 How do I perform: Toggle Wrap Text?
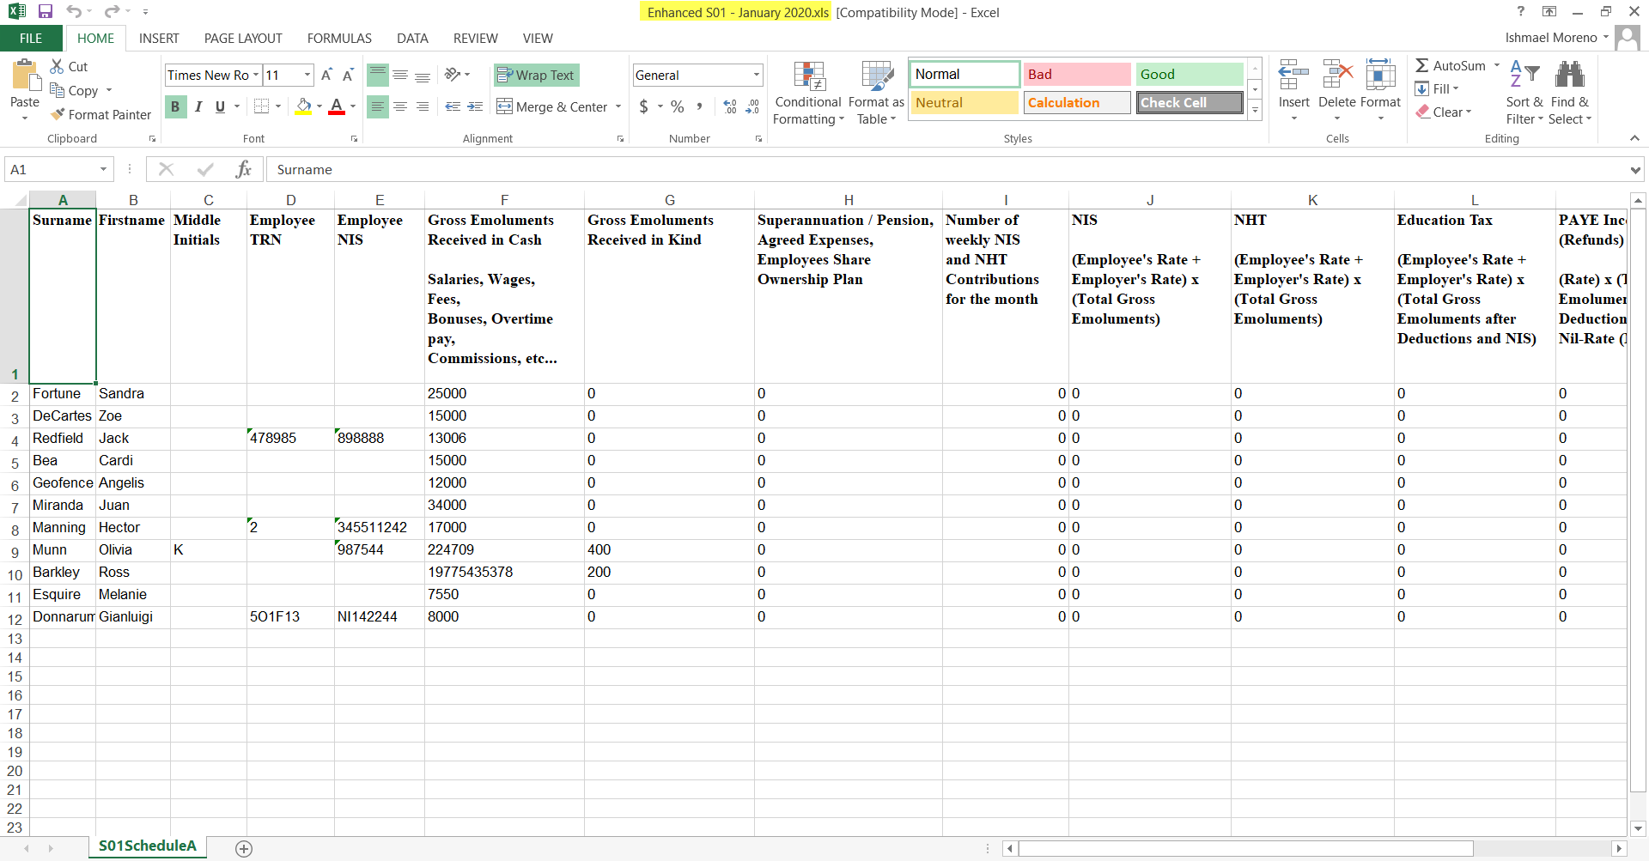(x=536, y=76)
